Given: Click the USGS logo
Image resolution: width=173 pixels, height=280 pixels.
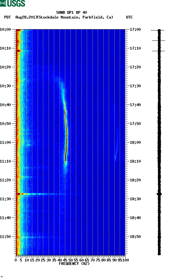Looking at the screenshot, I should tap(13, 3).
